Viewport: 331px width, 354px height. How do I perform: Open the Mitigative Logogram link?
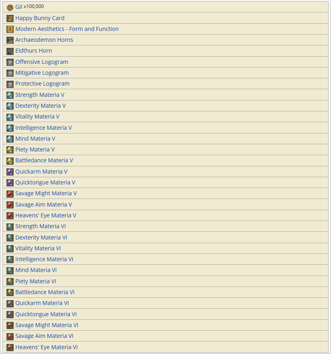point(42,73)
